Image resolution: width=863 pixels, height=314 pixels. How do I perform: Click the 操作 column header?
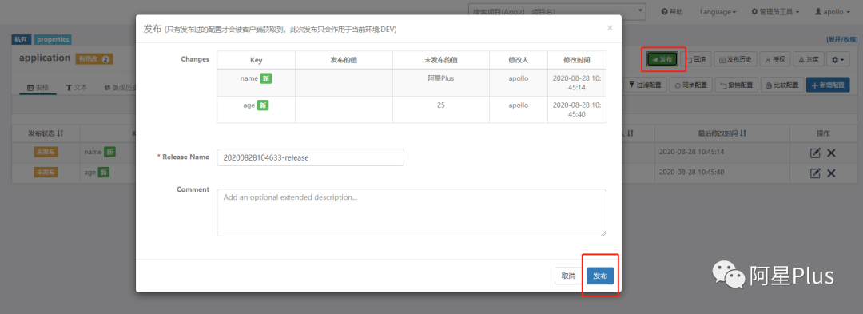(x=823, y=133)
